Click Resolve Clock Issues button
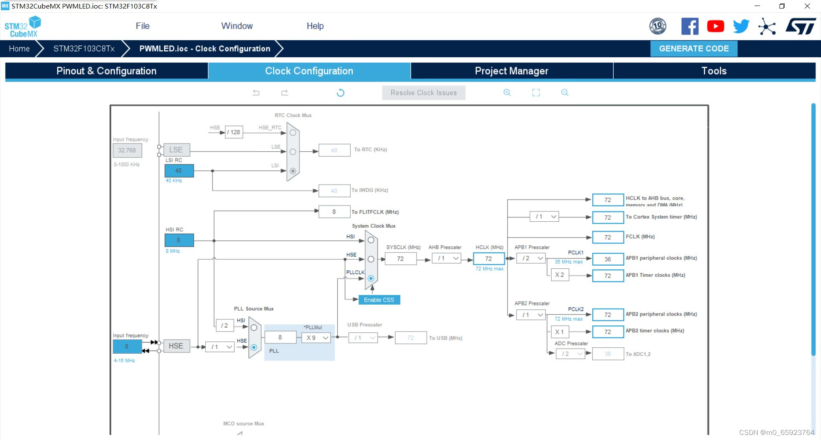Viewport: 821px width, 440px height. [424, 93]
